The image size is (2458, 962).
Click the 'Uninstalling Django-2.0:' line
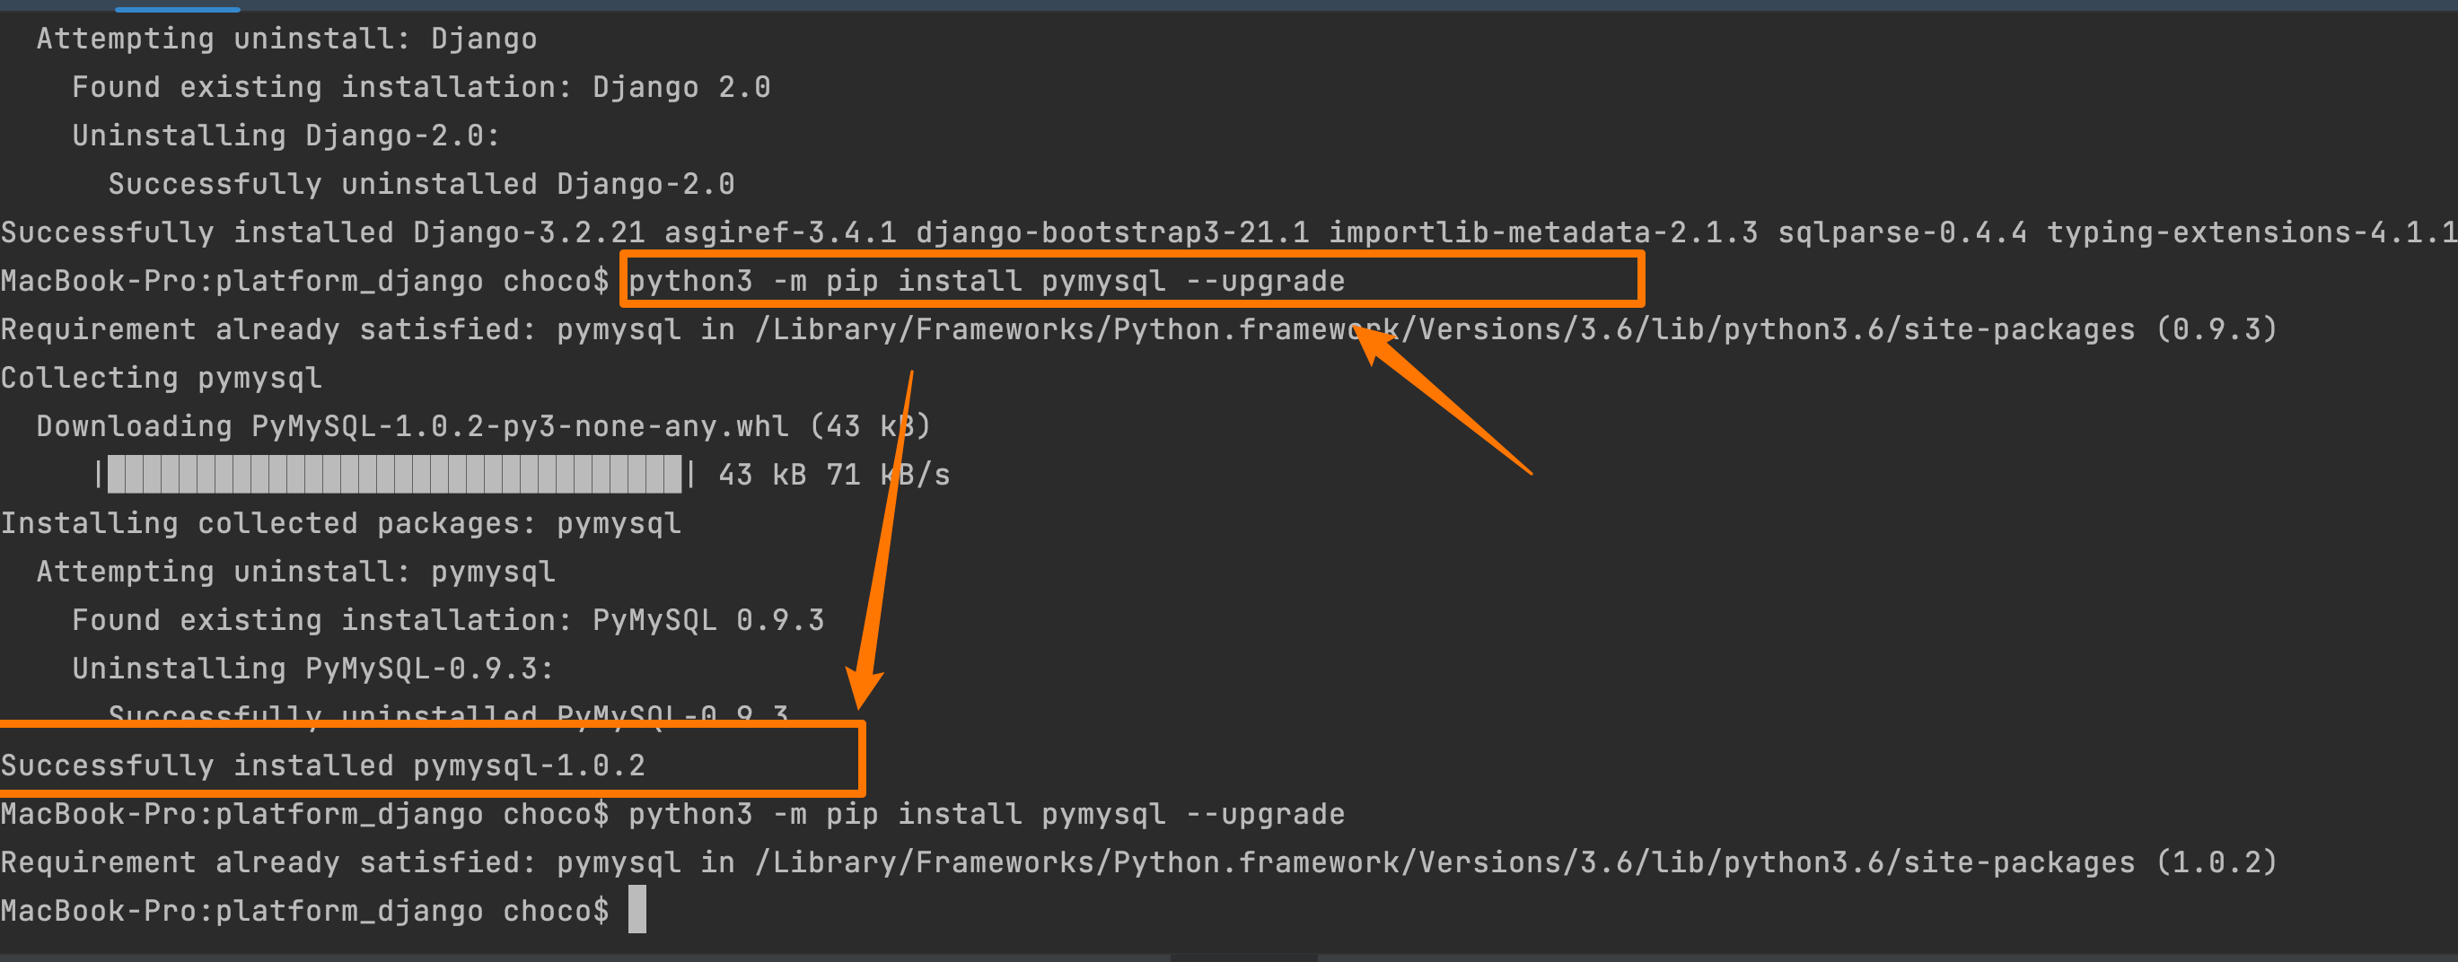pyautogui.click(x=286, y=136)
